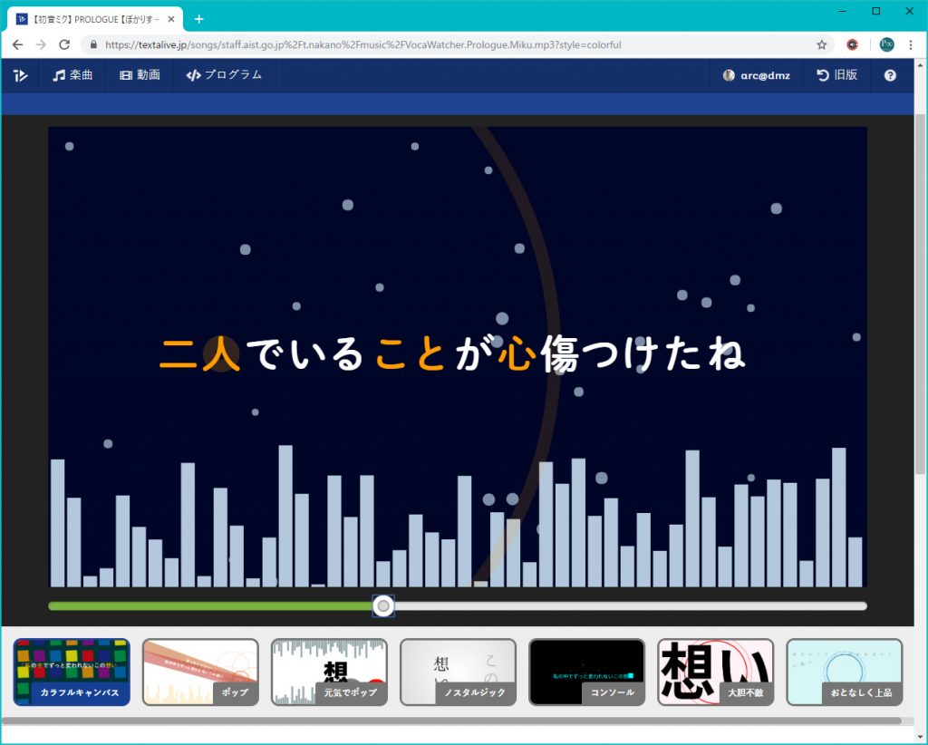The height and width of the screenshot is (745, 928).
Task: Open a new browser tab
Action: coord(199,19)
